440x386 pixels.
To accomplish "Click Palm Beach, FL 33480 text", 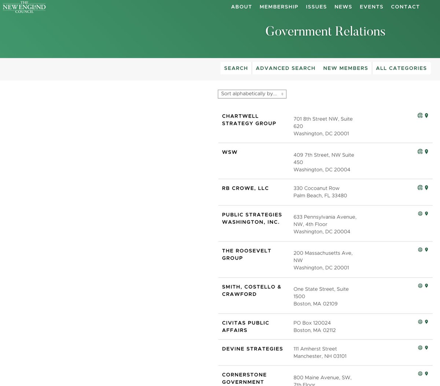I will pyautogui.click(x=320, y=196).
